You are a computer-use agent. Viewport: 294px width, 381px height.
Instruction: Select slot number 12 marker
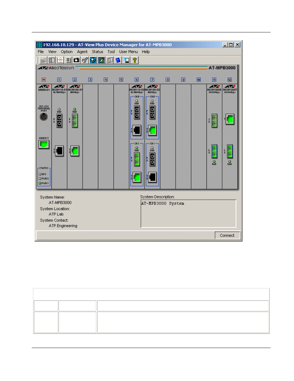[x=230, y=80]
